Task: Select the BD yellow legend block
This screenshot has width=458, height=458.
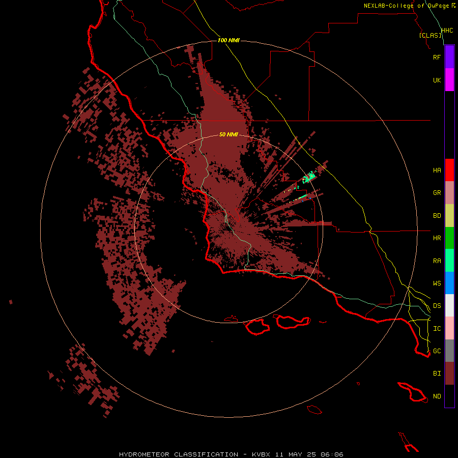Action: 449,216
